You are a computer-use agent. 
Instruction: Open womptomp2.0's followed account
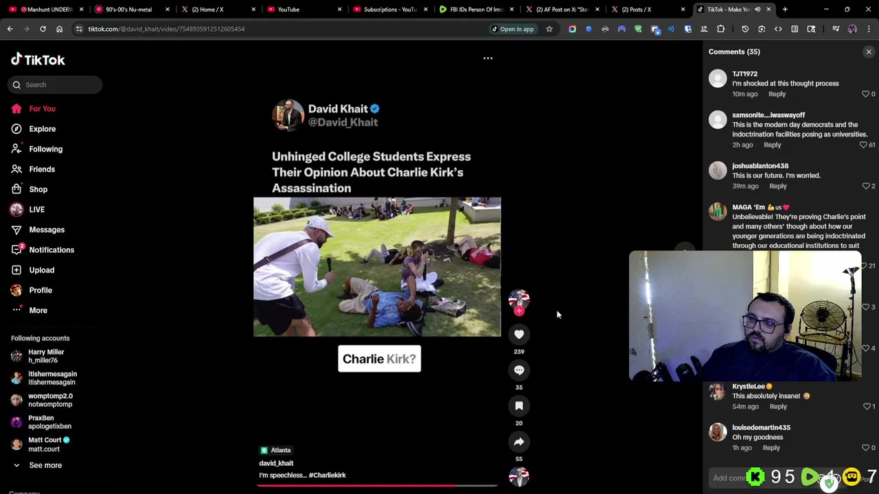(x=43, y=400)
